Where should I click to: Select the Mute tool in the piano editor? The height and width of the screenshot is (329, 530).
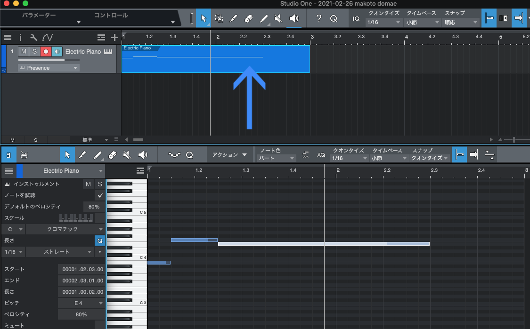pos(127,155)
